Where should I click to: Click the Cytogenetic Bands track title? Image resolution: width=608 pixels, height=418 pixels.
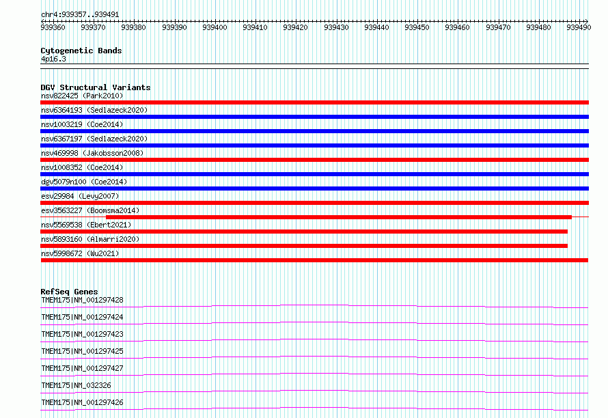pyautogui.click(x=81, y=51)
